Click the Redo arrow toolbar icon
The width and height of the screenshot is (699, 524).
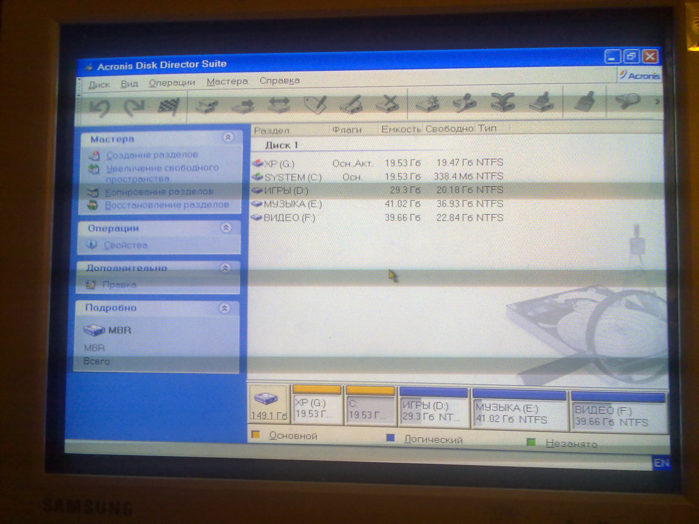(134, 107)
